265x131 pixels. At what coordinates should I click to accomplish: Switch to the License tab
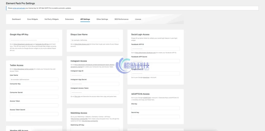click(138, 19)
